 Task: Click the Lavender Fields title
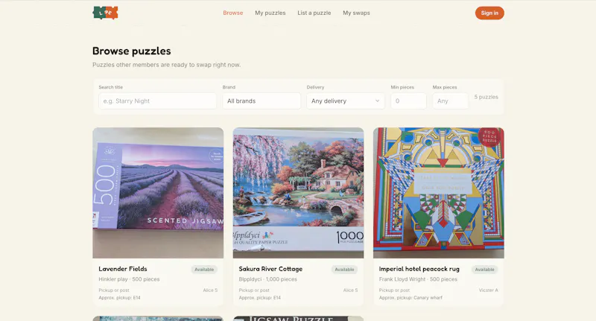coord(123,269)
